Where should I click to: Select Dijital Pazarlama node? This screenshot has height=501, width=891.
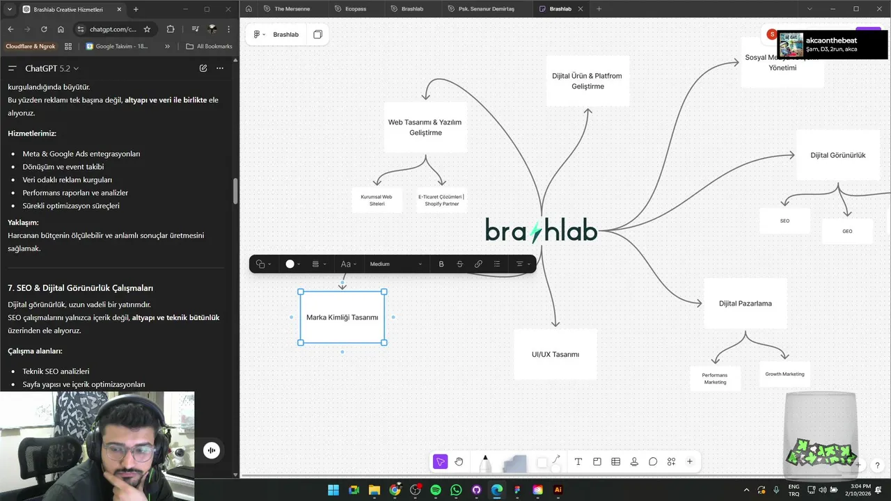746,303
